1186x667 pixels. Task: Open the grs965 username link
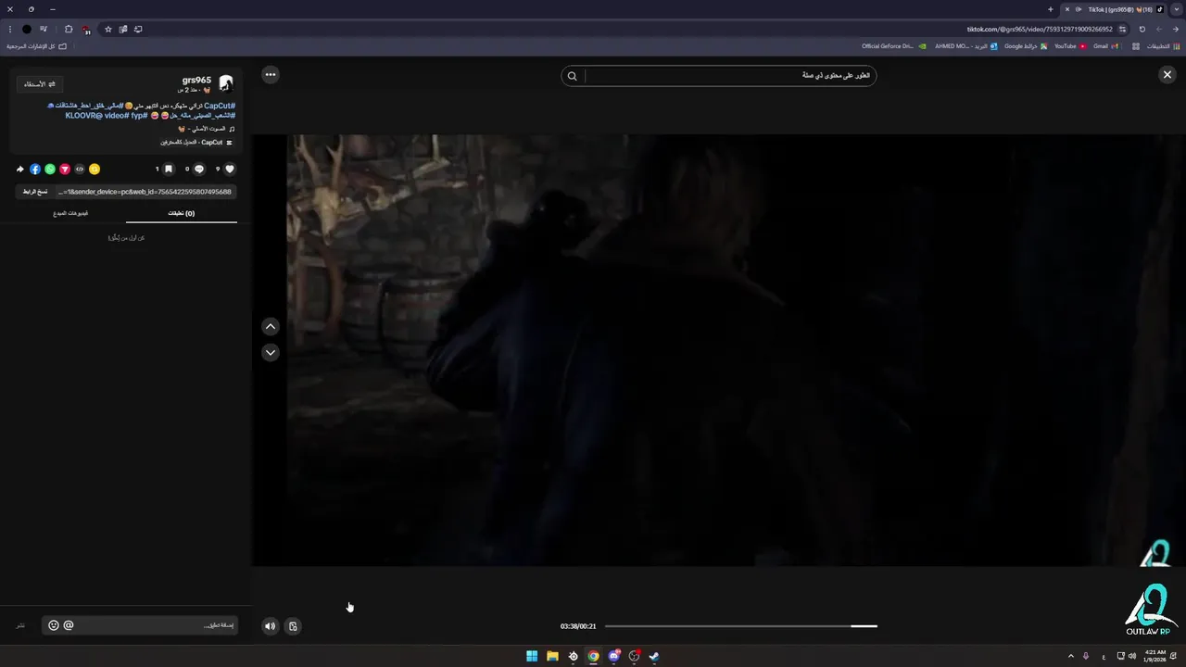click(x=196, y=81)
